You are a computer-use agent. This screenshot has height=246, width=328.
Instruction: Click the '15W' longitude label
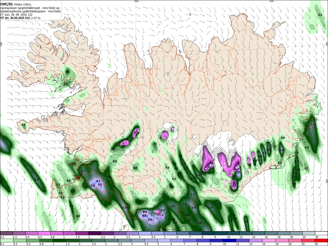point(271,1)
